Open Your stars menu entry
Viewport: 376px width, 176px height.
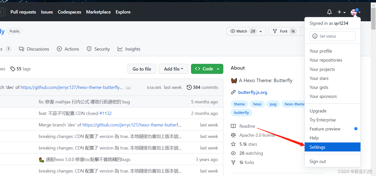[x=332, y=78]
